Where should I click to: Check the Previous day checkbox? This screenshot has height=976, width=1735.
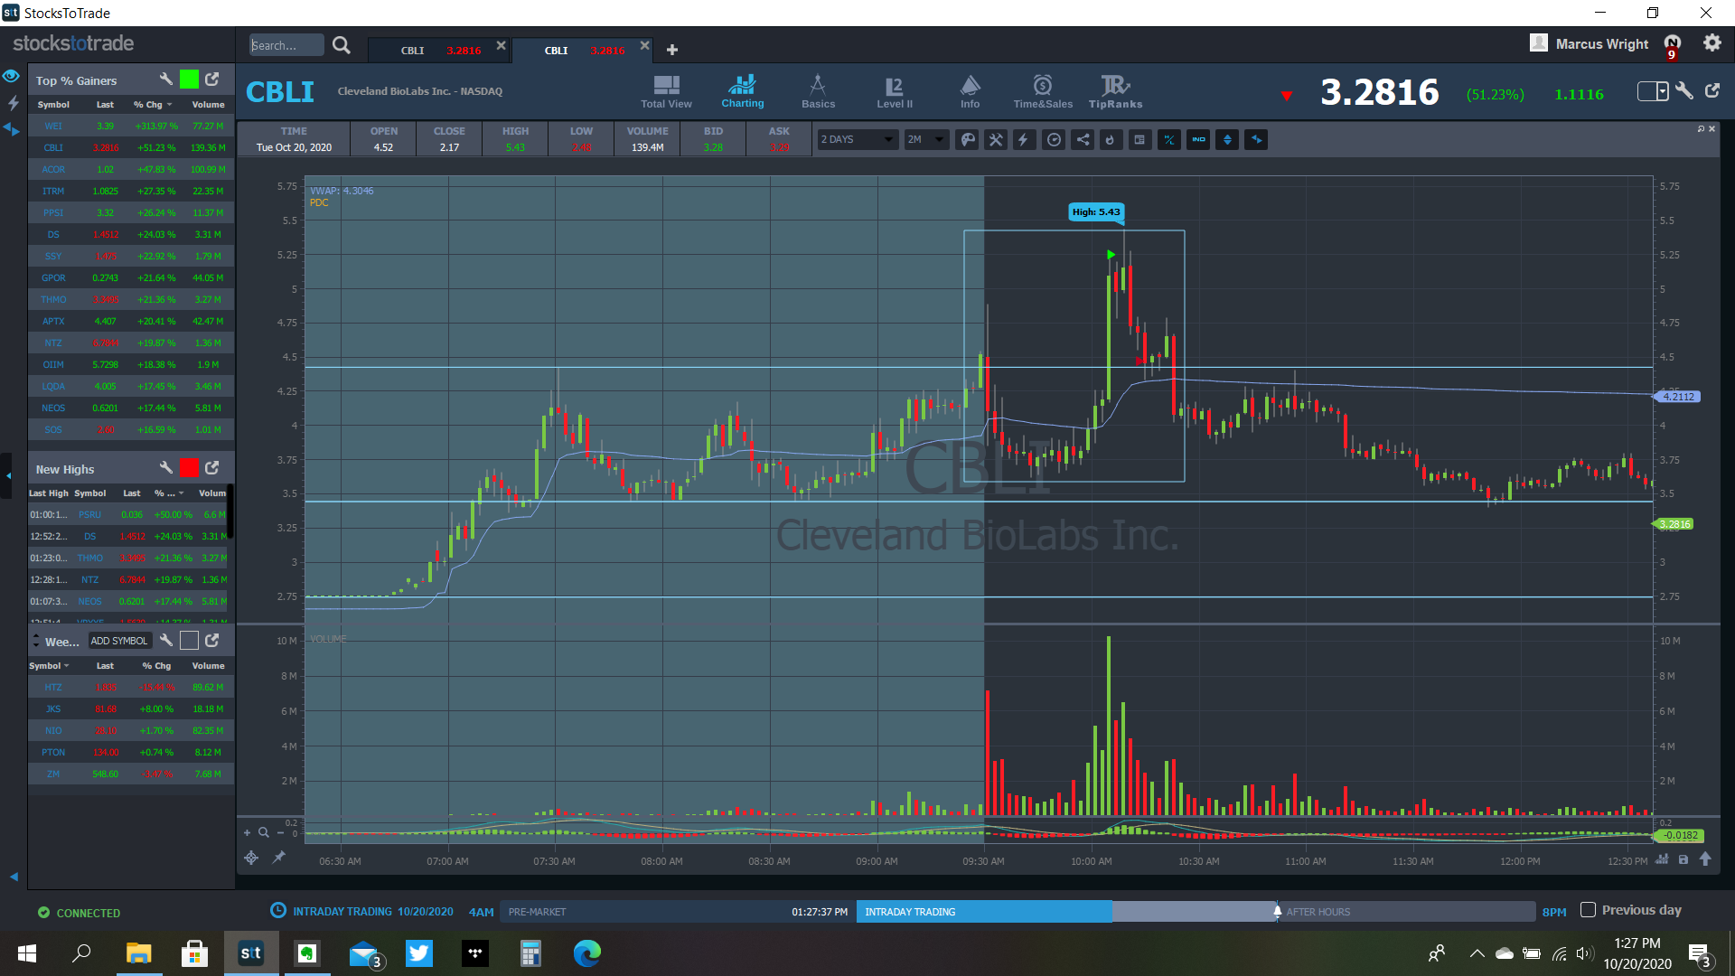(x=1588, y=910)
